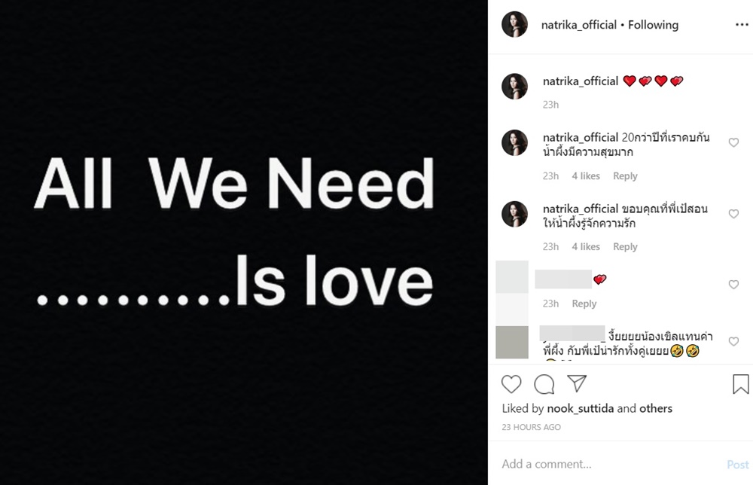The width and height of the screenshot is (753, 485).
Task: Share post via paper plane icon
Action: pyautogui.click(x=577, y=383)
